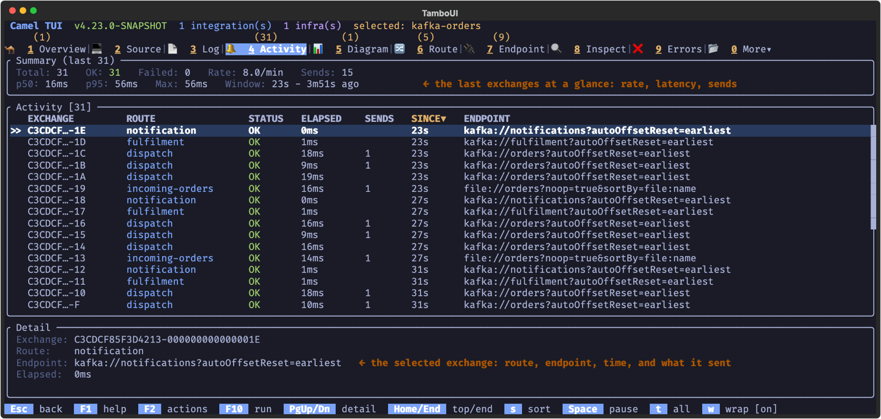Click the F1 help key hint
881x419 pixels.
click(101, 409)
